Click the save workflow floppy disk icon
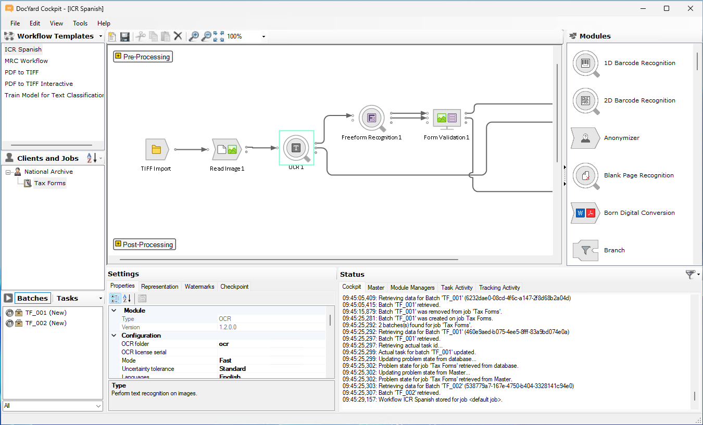The width and height of the screenshot is (703, 425). click(x=125, y=36)
